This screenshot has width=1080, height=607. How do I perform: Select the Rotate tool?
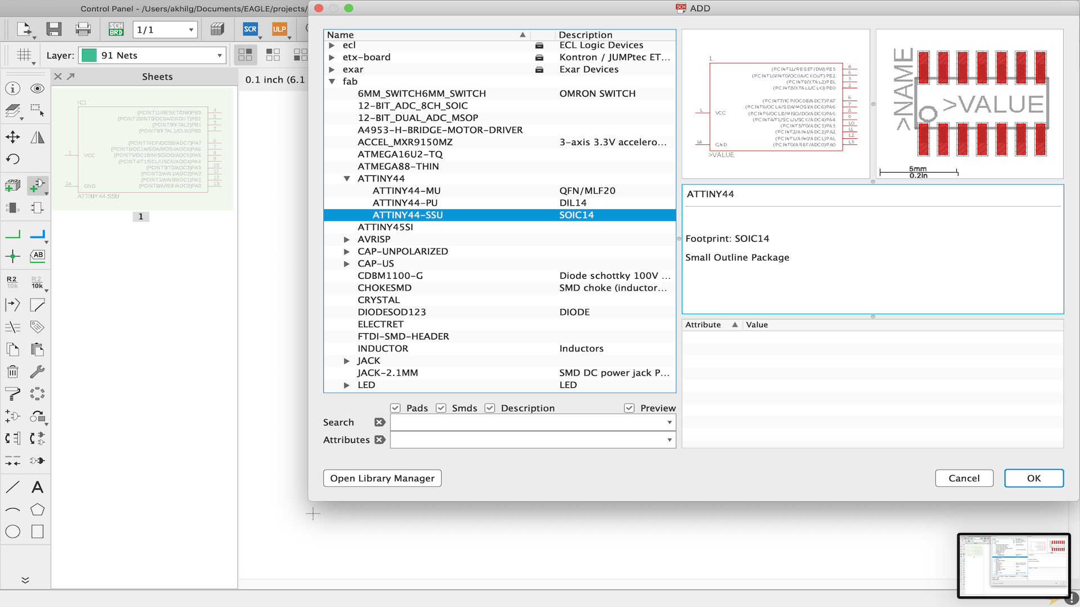click(12, 159)
